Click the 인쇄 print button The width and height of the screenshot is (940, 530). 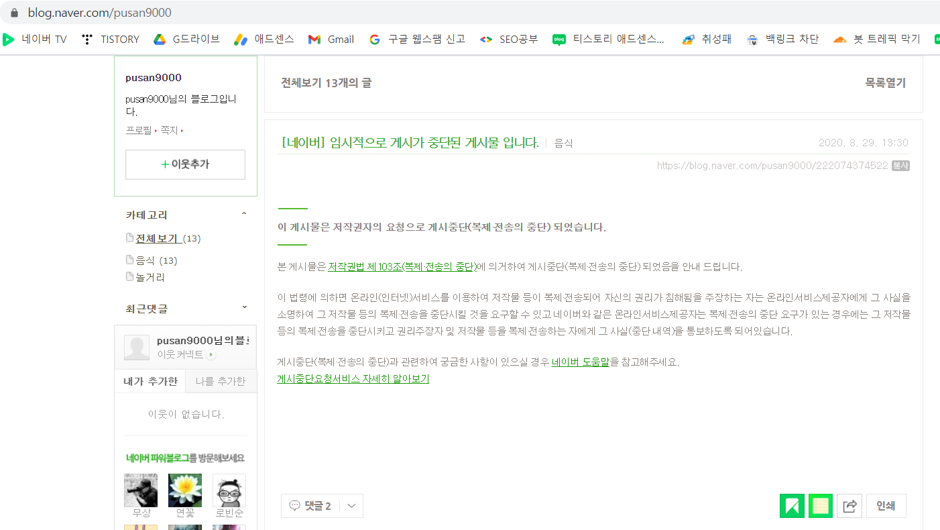point(886,506)
